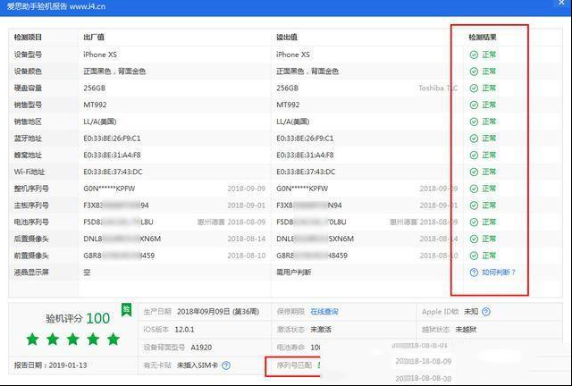572x386 pixels.
Task: Click the 设备背面型号 value A1920
Action: [201, 348]
